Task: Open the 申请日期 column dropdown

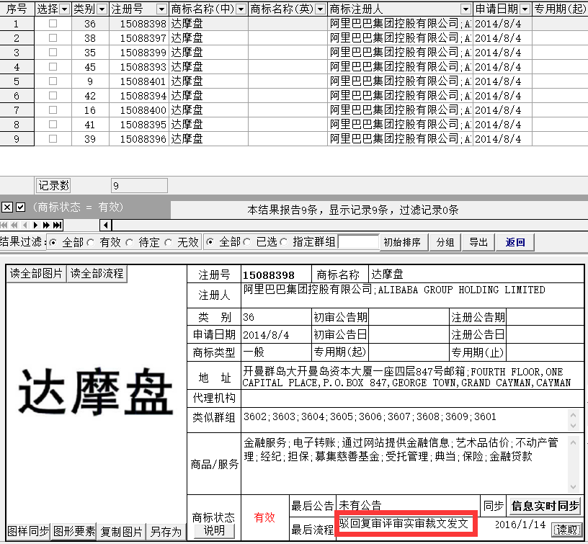Action: tap(525, 9)
